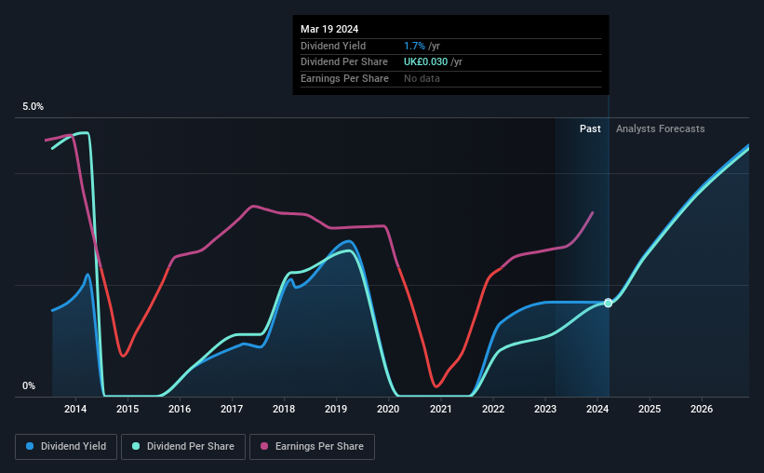Viewport: 764px width, 473px height.
Task: Click the magenta Earnings Per Share legend dot
Action: click(x=264, y=446)
